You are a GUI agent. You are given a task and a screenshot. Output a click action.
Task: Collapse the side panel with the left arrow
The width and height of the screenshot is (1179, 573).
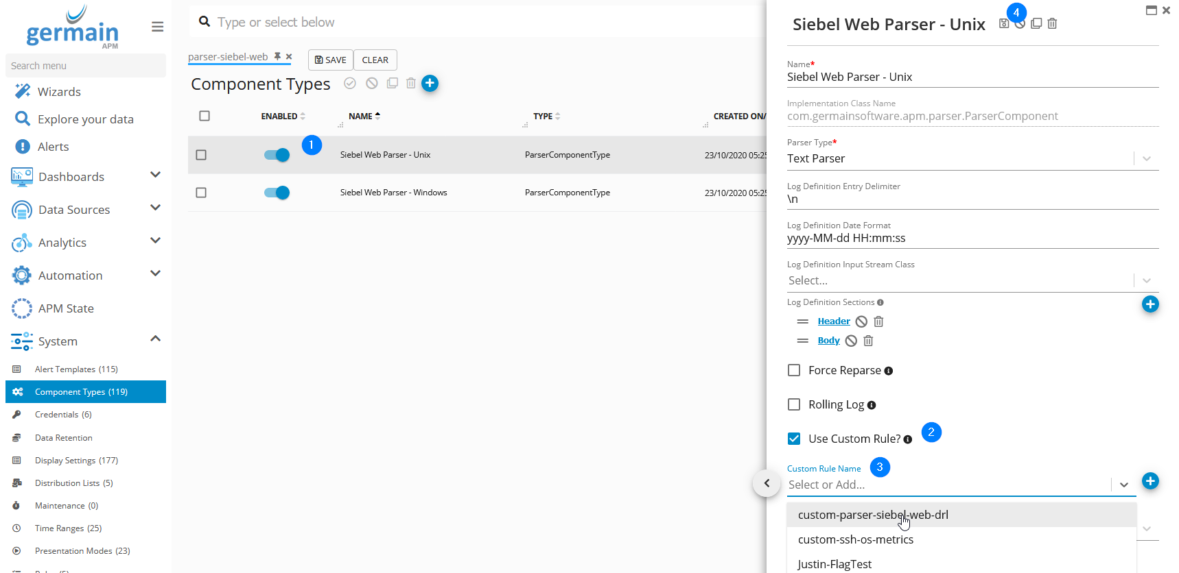coord(767,483)
